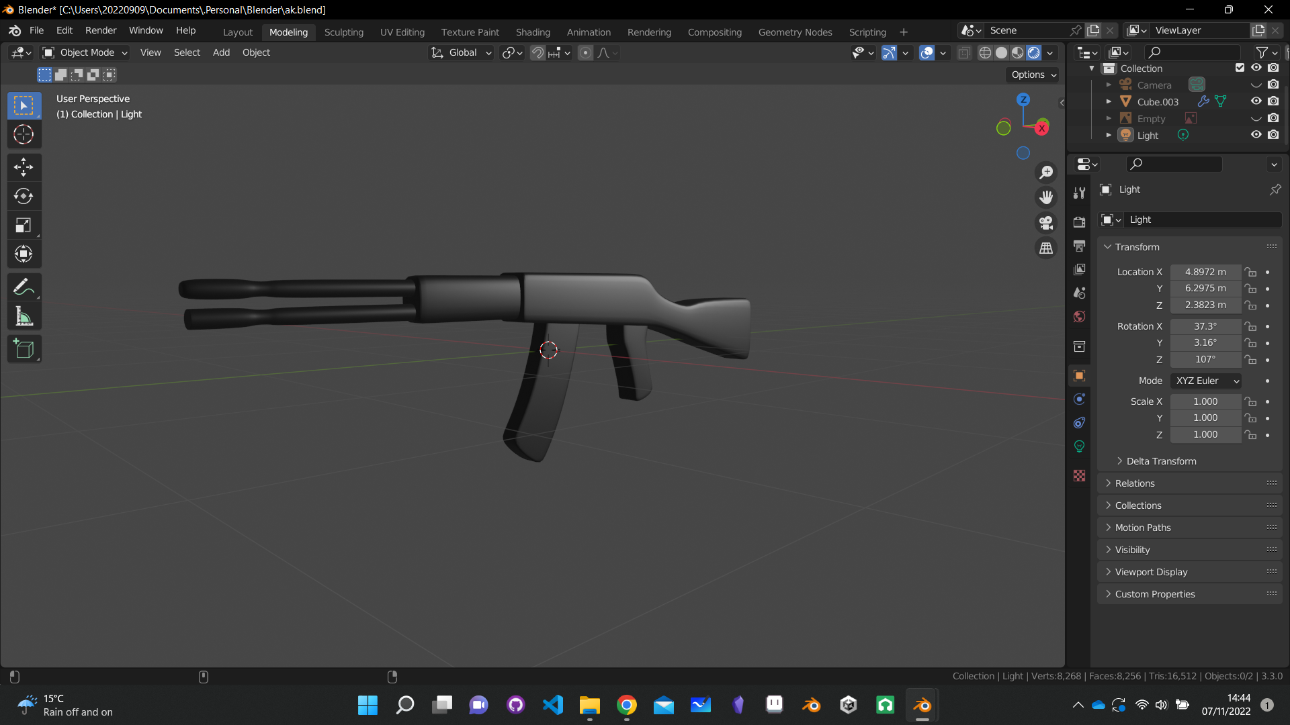
Task: Toggle camera view with camera icon
Action: point(1046,223)
